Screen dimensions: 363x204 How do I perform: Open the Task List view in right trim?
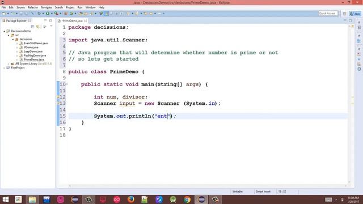[x=359, y=27]
